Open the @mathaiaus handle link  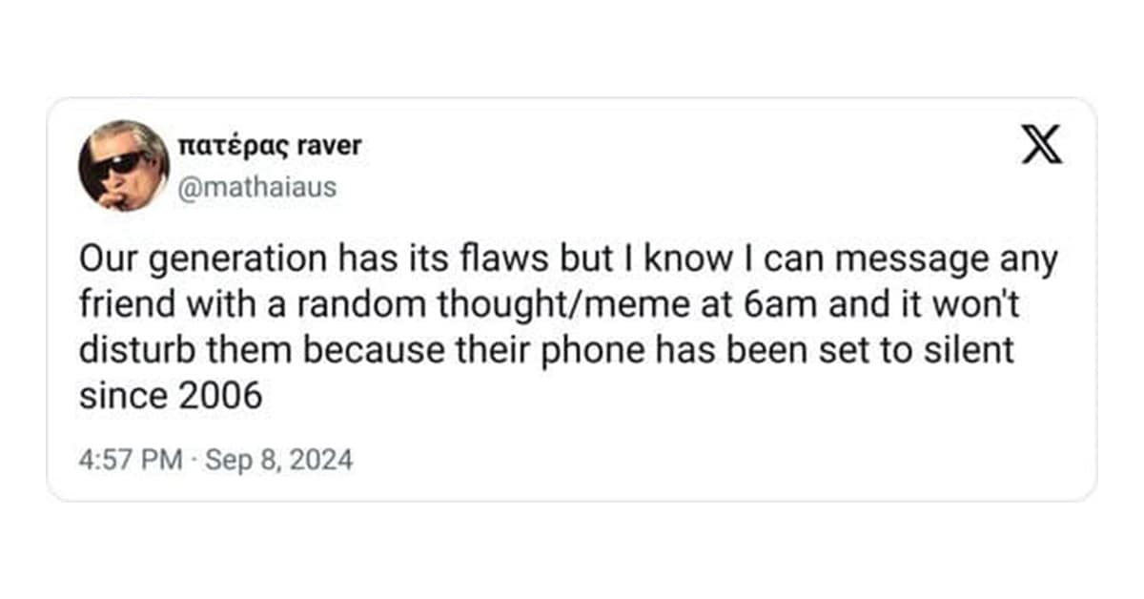(256, 187)
